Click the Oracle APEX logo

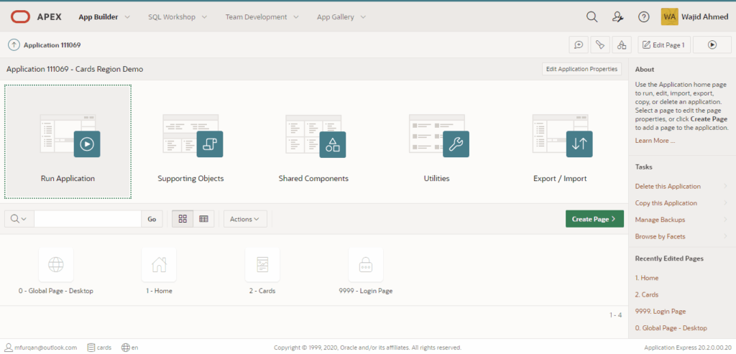pos(36,17)
